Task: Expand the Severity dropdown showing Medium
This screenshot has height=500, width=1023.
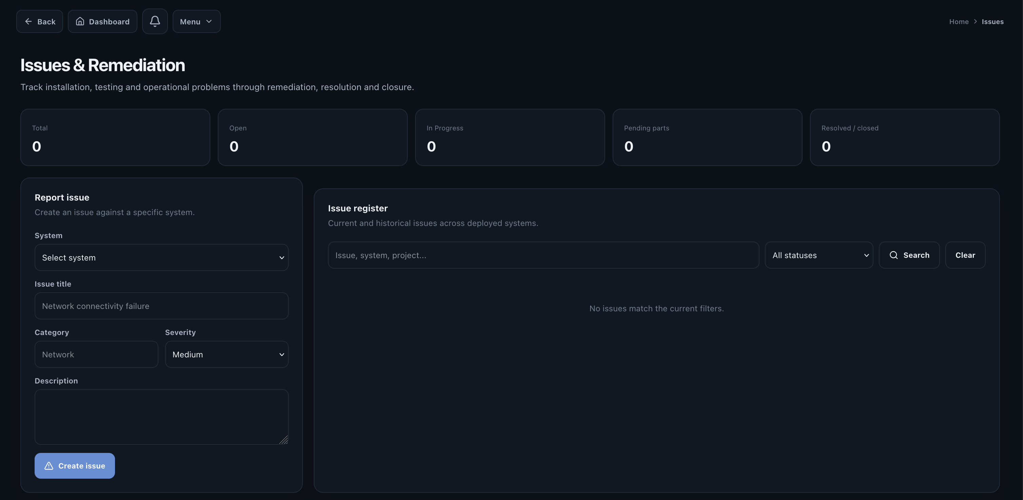Action: (226, 354)
